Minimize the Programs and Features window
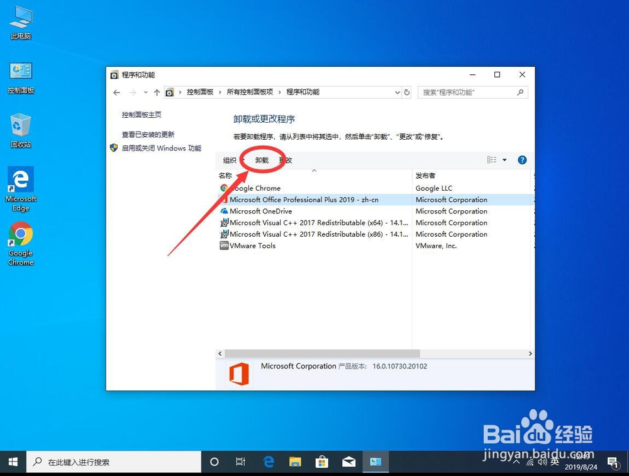The height and width of the screenshot is (476, 629). click(x=472, y=75)
